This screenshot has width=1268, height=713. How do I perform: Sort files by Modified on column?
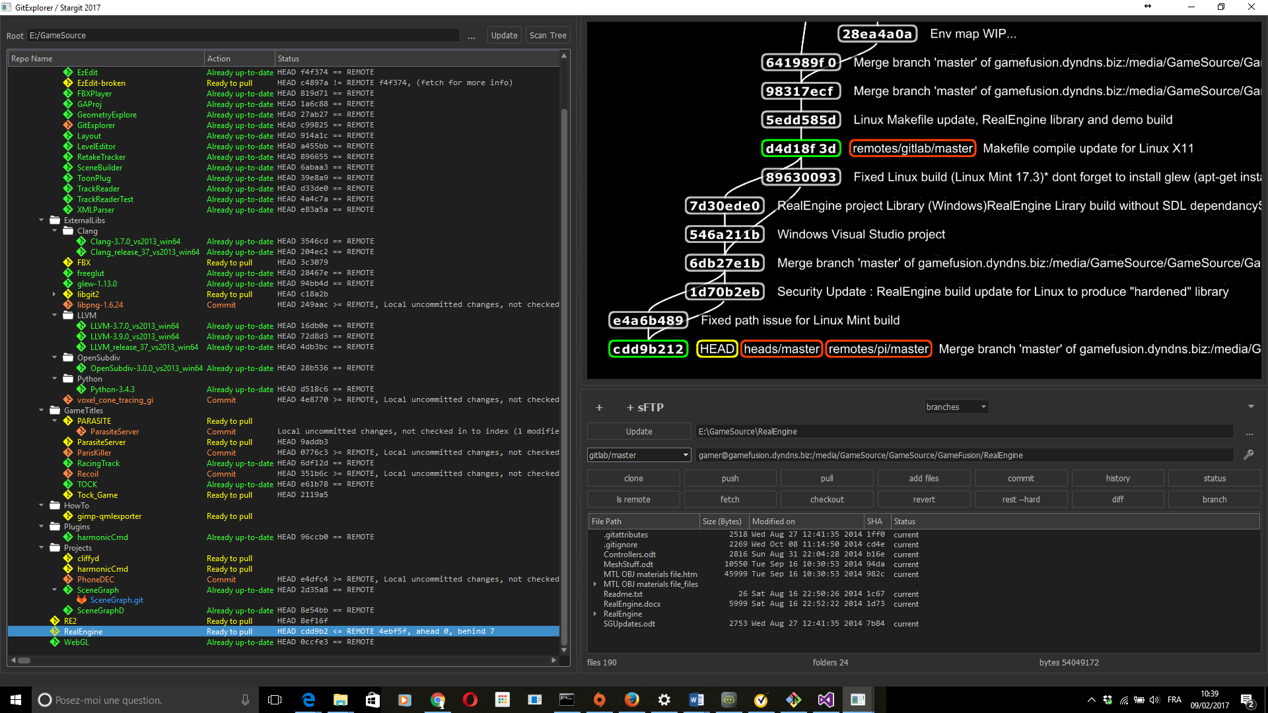[806, 522]
